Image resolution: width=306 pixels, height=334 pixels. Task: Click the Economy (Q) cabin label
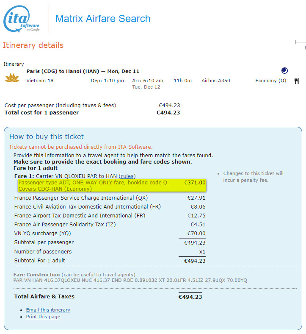pyautogui.click(x=270, y=81)
